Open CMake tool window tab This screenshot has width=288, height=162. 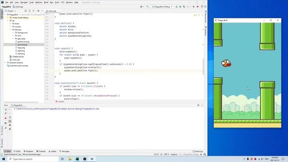[x=53, y=151]
